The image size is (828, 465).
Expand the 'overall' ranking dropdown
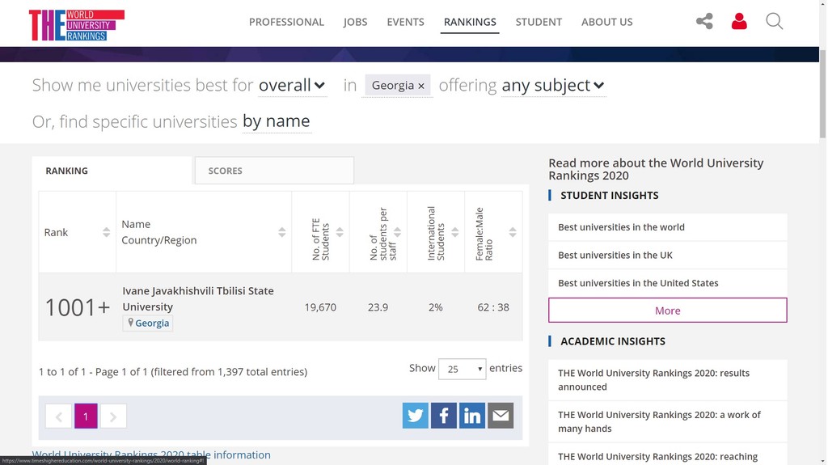[292, 85]
